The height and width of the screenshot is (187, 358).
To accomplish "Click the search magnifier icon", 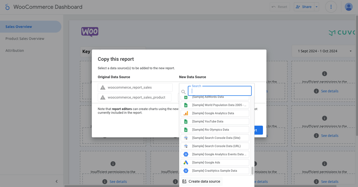I will click(x=183, y=92).
